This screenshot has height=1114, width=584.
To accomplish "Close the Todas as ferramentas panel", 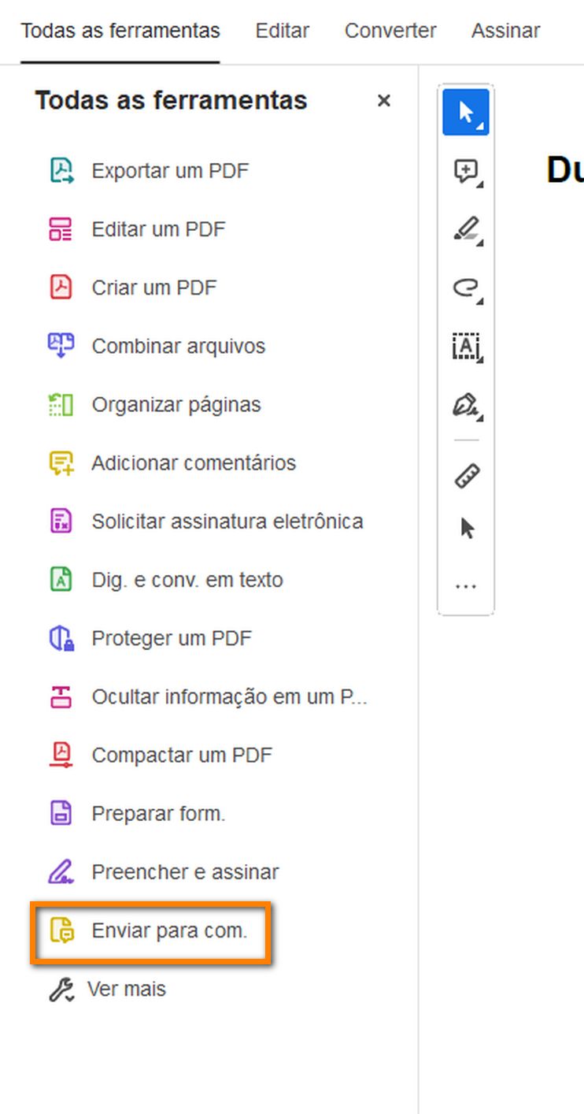I will coord(383,101).
